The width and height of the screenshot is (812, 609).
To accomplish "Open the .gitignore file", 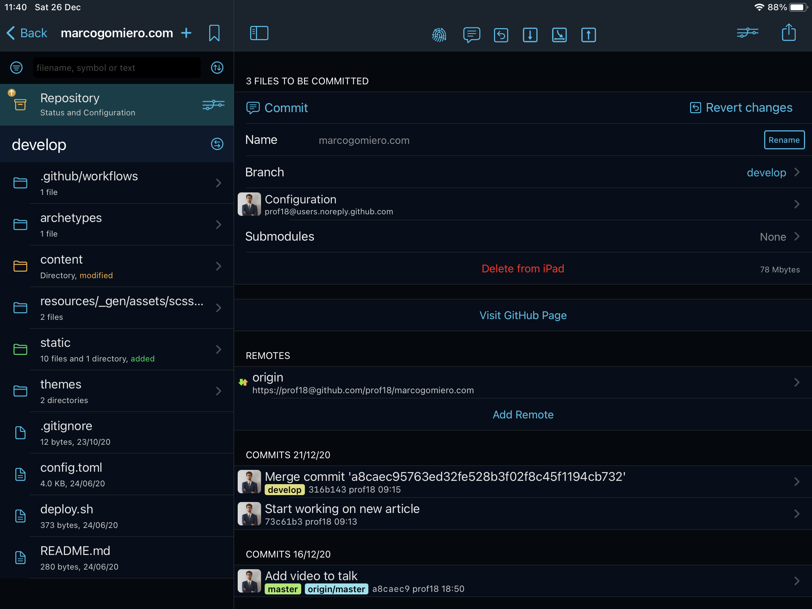I will [117, 432].
